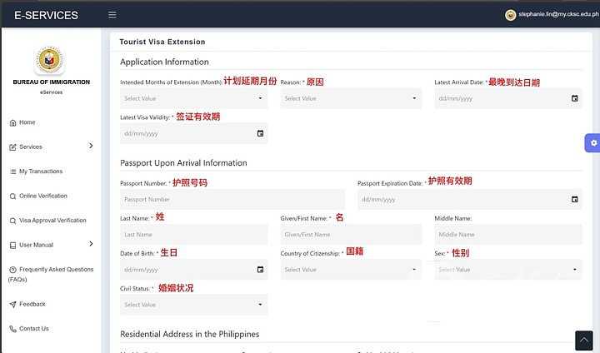
Task: Open Visa Approval Verification page
Action: pos(52,221)
